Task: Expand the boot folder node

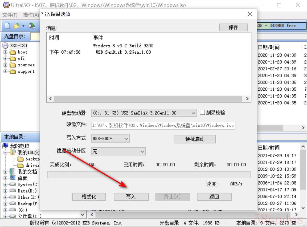Action: [x=5, y=52]
